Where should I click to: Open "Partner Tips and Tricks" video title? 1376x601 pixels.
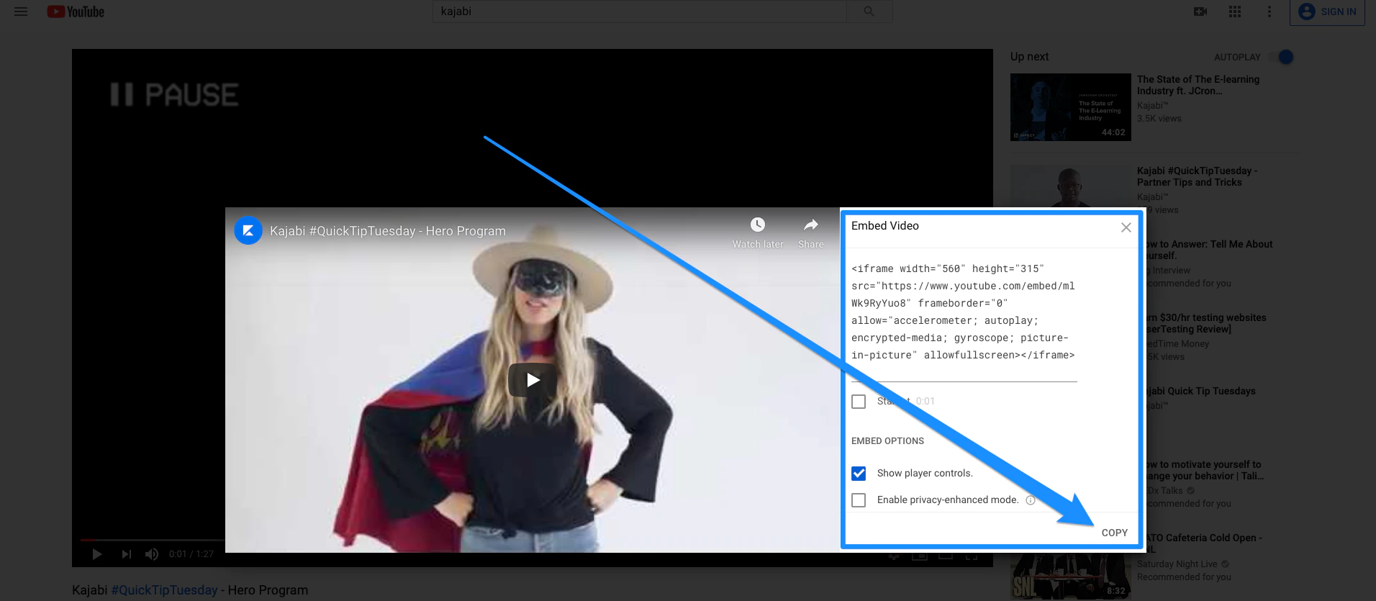tap(1198, 176)
